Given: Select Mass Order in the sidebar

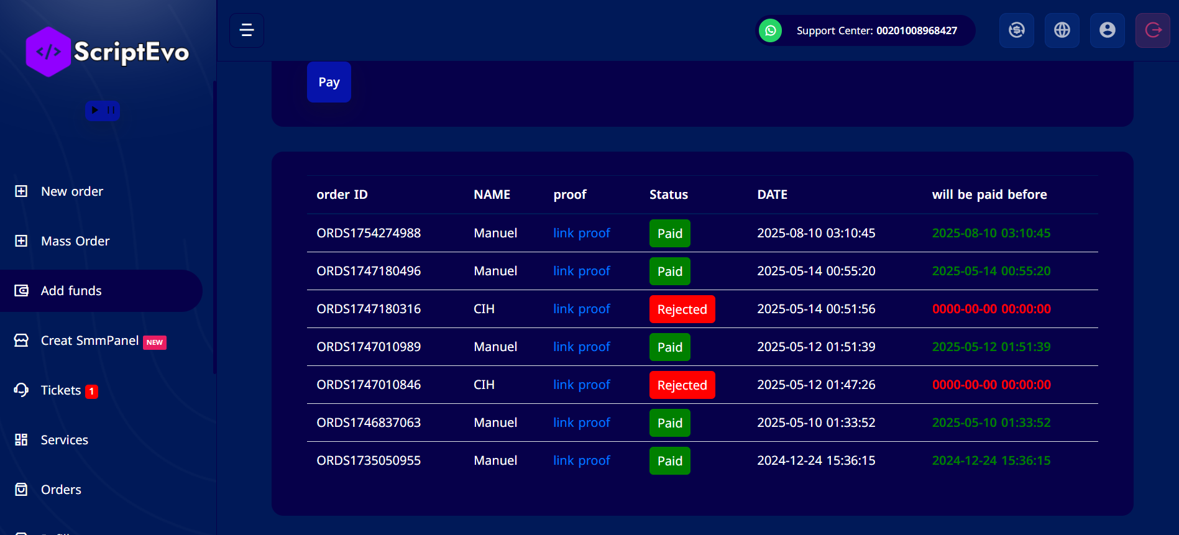Looking at the screenshot, I should (x=75, y=241).
